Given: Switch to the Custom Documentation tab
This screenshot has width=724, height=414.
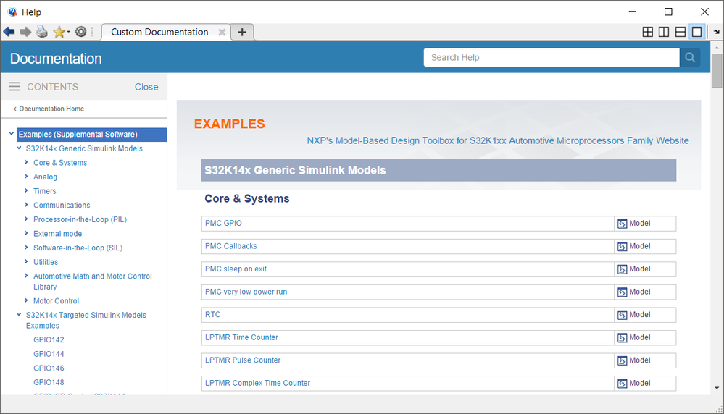Looking at the screenshot, I should [x=159, y=33].
